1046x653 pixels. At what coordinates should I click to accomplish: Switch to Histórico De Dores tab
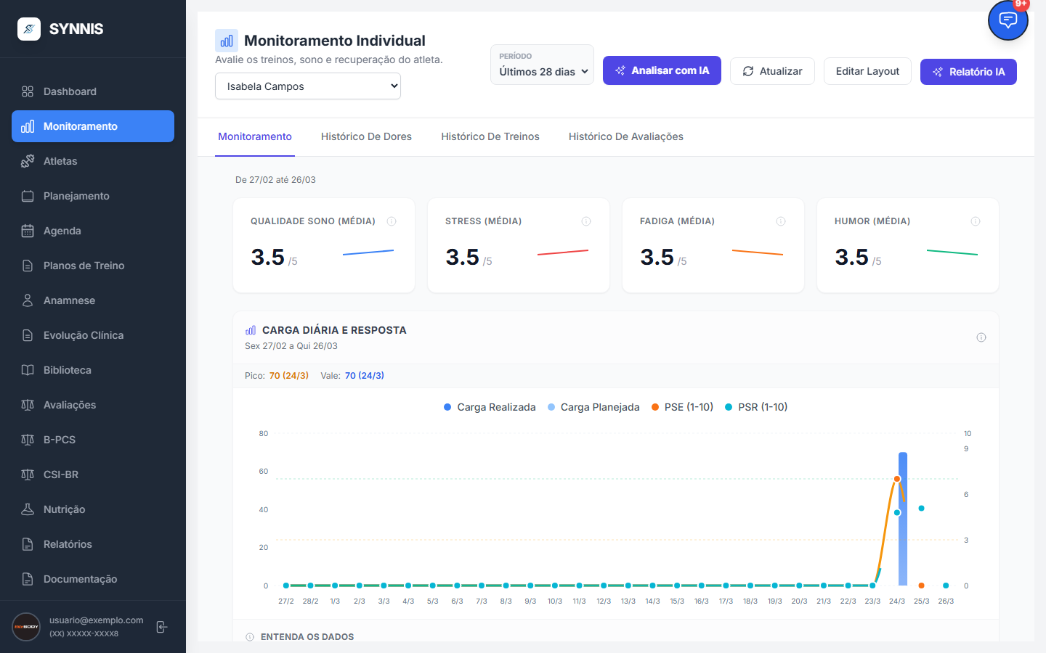366,136
